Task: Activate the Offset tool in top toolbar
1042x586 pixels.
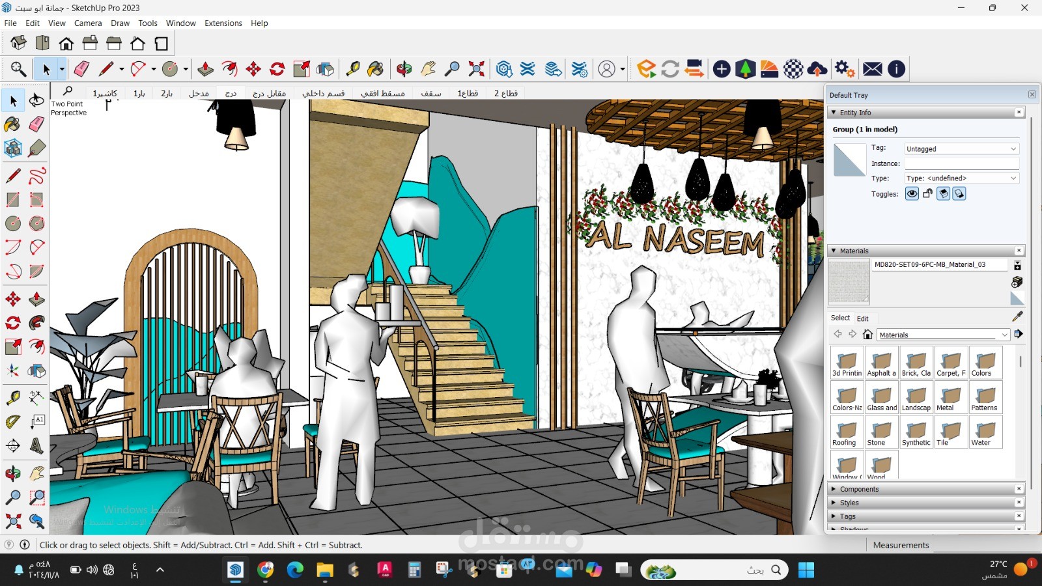Action: (x=229, y=68)
